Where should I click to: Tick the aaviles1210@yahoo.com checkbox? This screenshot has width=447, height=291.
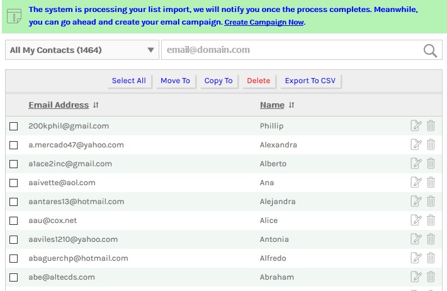pyautogui.click(x=14, y=240)
